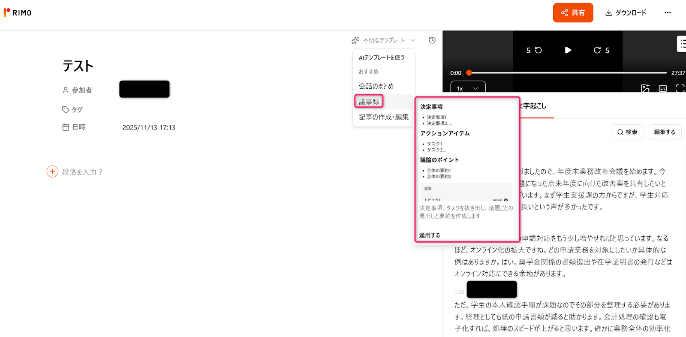This screenshot has height=337, width=686.
Task: Click the 1:06 timestamp in transcript
Action: pyautogui.click(x=459, y=292)
